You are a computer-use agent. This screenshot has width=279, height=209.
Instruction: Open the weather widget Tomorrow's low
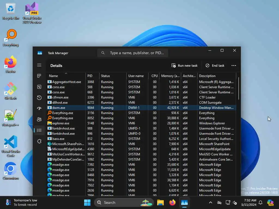pyautogui.click(x=21, y=202)
